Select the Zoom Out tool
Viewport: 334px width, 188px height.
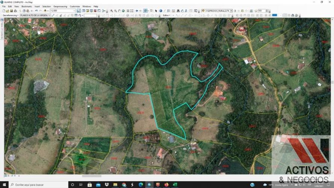(x=115, y=11)
